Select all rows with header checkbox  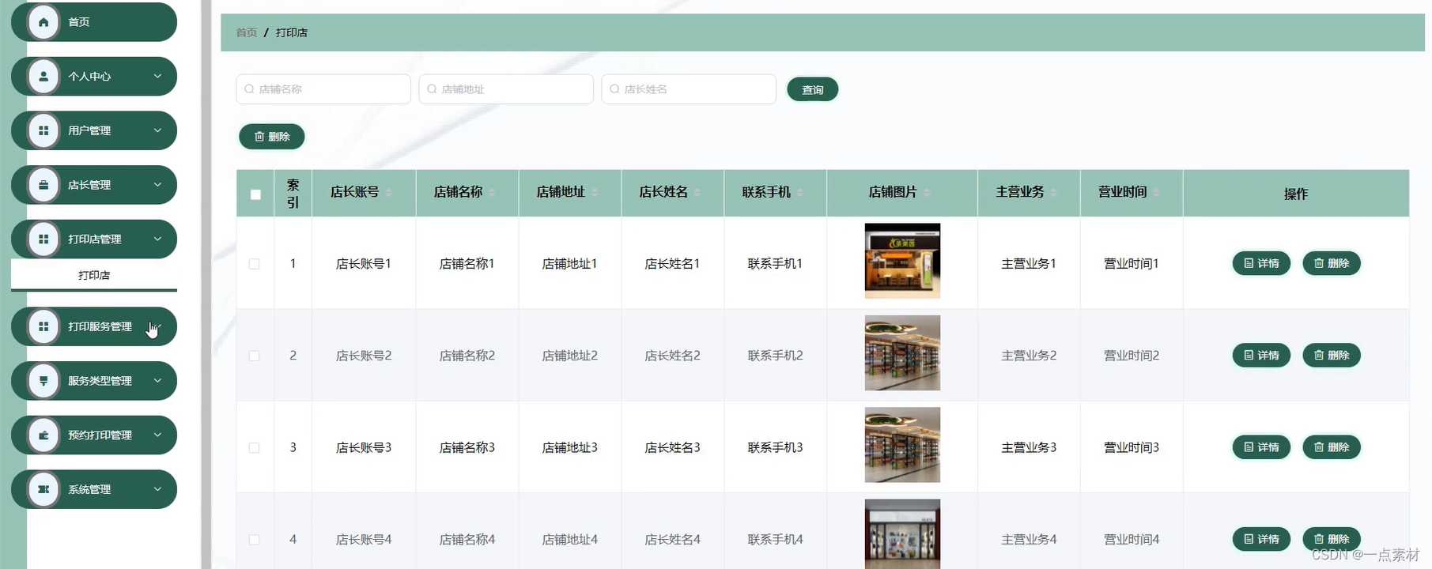click(255, 194)
